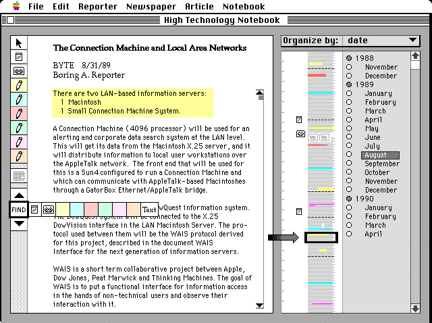The height and width of the screenshot is (323, 432).
Task: Collapse the 1990 year group
Action: 349,199
